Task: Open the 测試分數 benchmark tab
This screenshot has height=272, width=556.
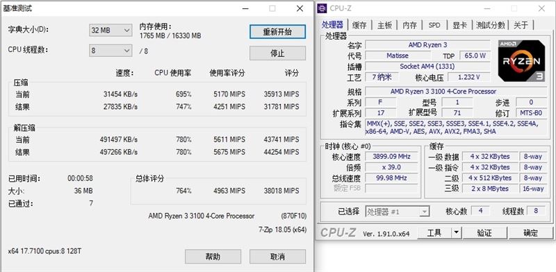Action: pos(491,25)
